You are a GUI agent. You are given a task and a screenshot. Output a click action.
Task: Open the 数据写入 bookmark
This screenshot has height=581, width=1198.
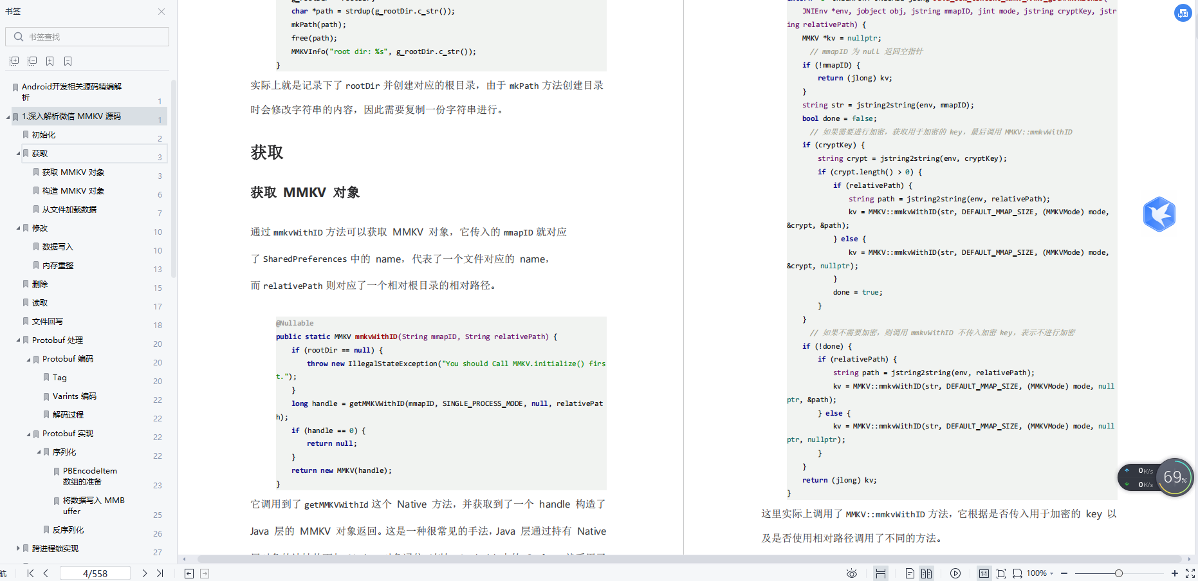click(x=58, y=247)
